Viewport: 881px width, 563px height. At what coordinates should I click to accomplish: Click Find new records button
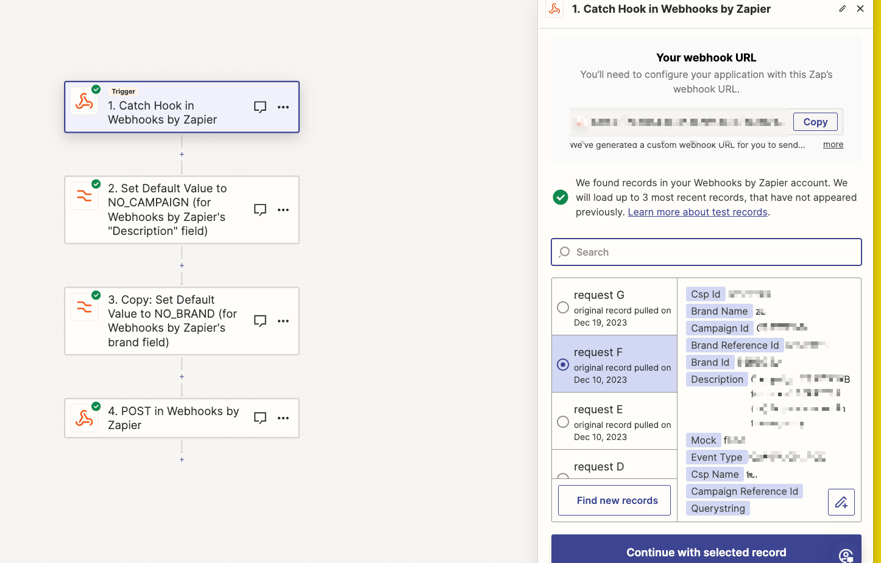tap(614, 500)
